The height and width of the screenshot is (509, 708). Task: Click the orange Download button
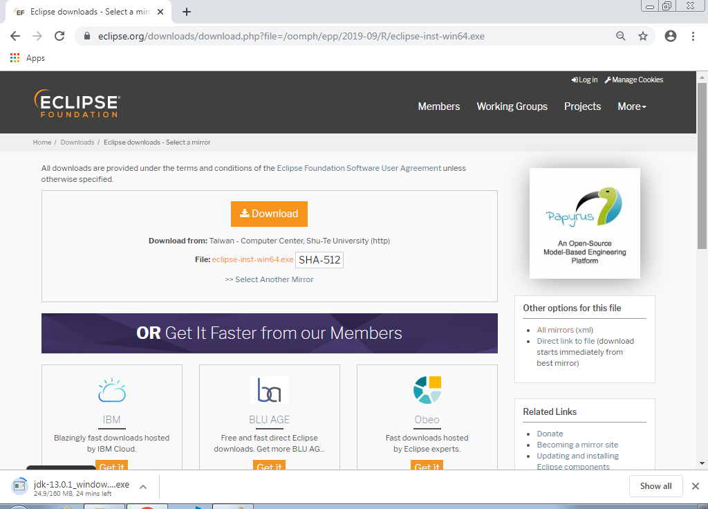(x=269, y=214)
